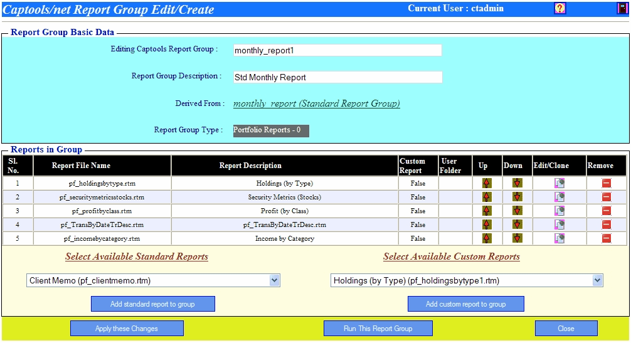Screen dimensions: 631x343
Task: Edit/Clone the pf_profitbyclass.rtm report
Action: pyautogui.click(x=559, y=211)
